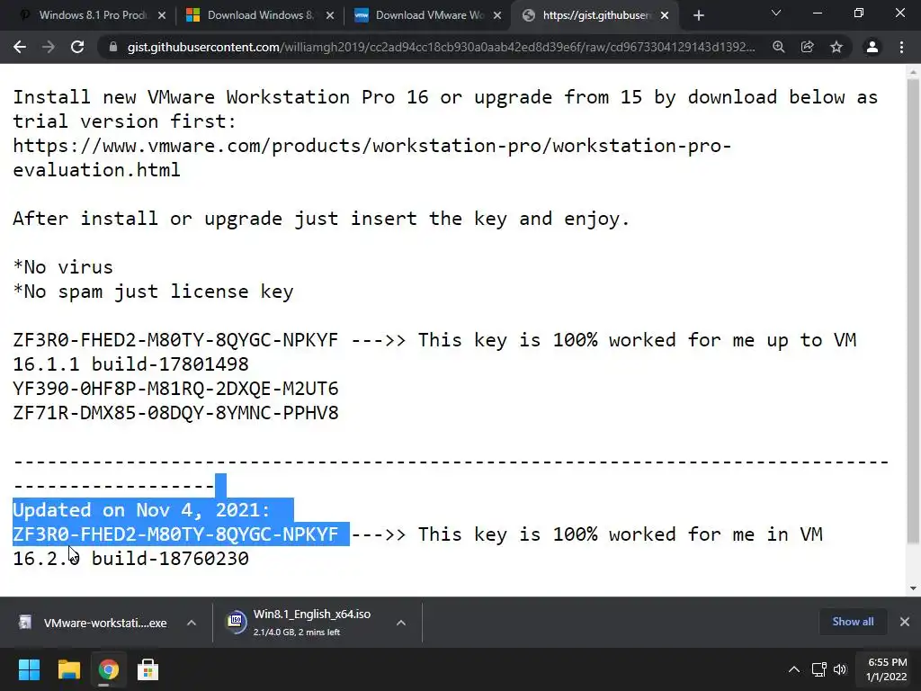This screenshot has width=921, height=691.
Task: Expand VMware-workstation download options
Action: coord(192,623)
